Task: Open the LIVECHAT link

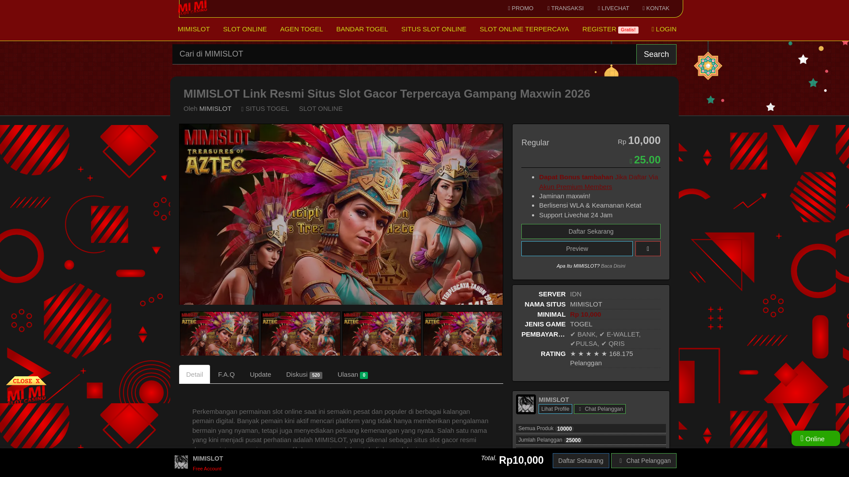Action: point(613,8)
